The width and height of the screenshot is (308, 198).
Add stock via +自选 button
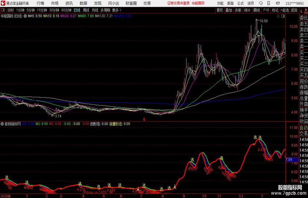tap(285, 10)
